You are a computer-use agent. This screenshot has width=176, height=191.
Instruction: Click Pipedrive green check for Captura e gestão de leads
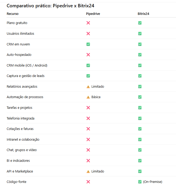coord(88,76)
